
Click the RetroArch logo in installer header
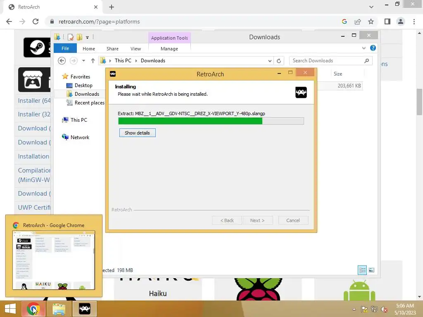301,92
